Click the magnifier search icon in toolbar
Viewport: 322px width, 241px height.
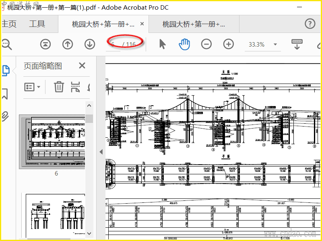[6, 44]
